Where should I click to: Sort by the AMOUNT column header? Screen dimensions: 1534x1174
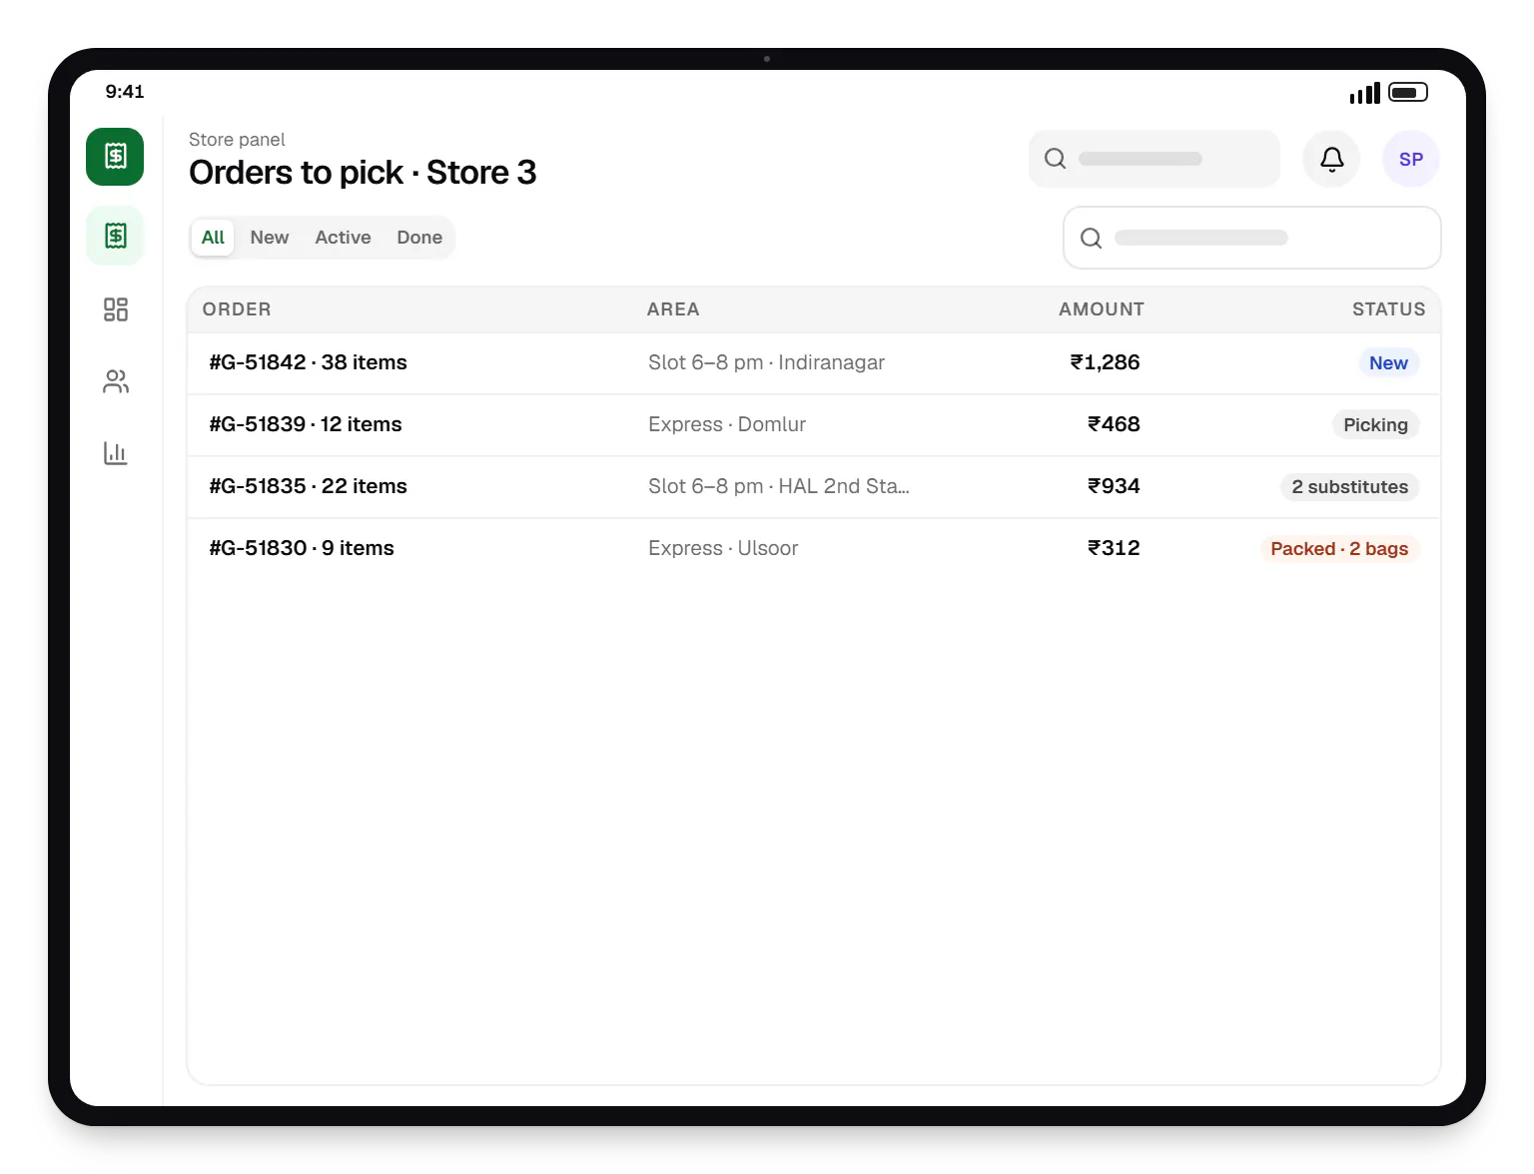[x=1102, y=309]
